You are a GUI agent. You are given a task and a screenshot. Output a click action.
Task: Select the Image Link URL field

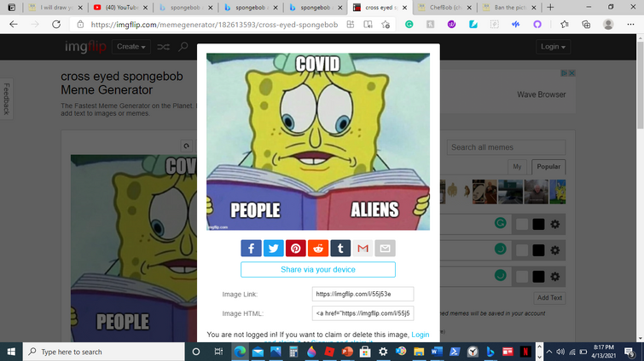point(363,294)
